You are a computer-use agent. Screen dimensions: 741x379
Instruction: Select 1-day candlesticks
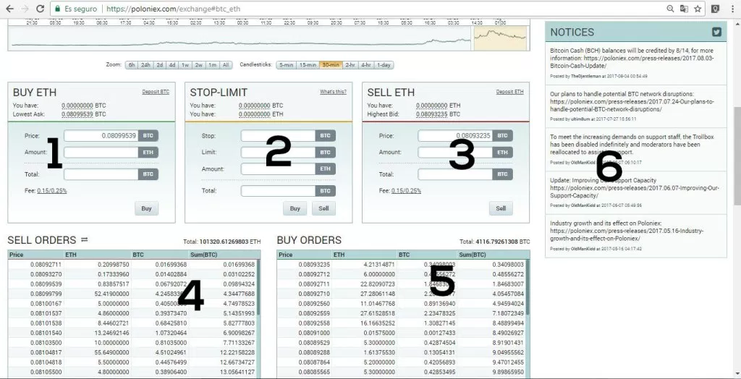(384, 65)
